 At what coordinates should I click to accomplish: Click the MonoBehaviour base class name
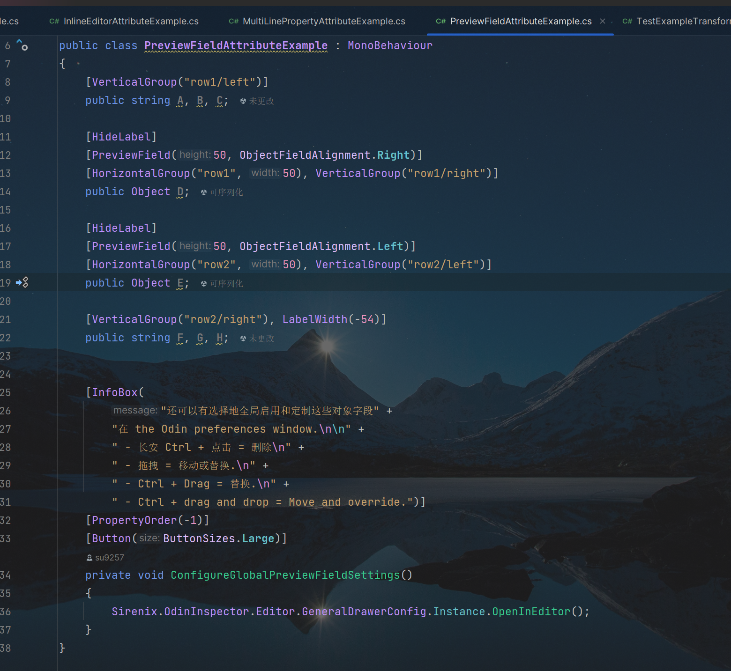point(390,45)
